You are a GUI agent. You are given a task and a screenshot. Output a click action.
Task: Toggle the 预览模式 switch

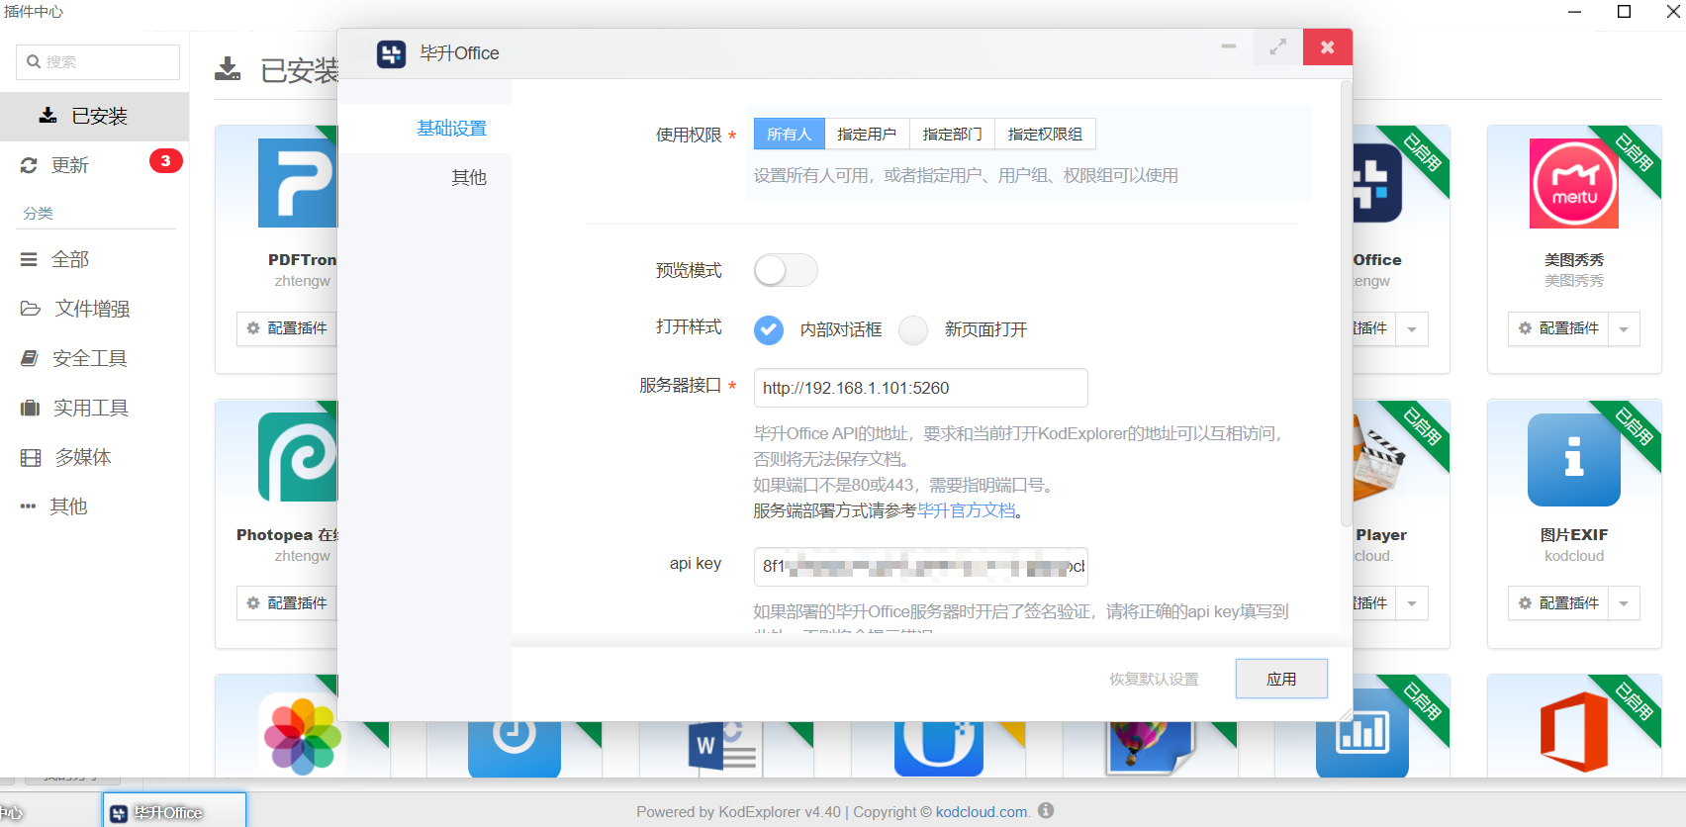pos(786,270)
